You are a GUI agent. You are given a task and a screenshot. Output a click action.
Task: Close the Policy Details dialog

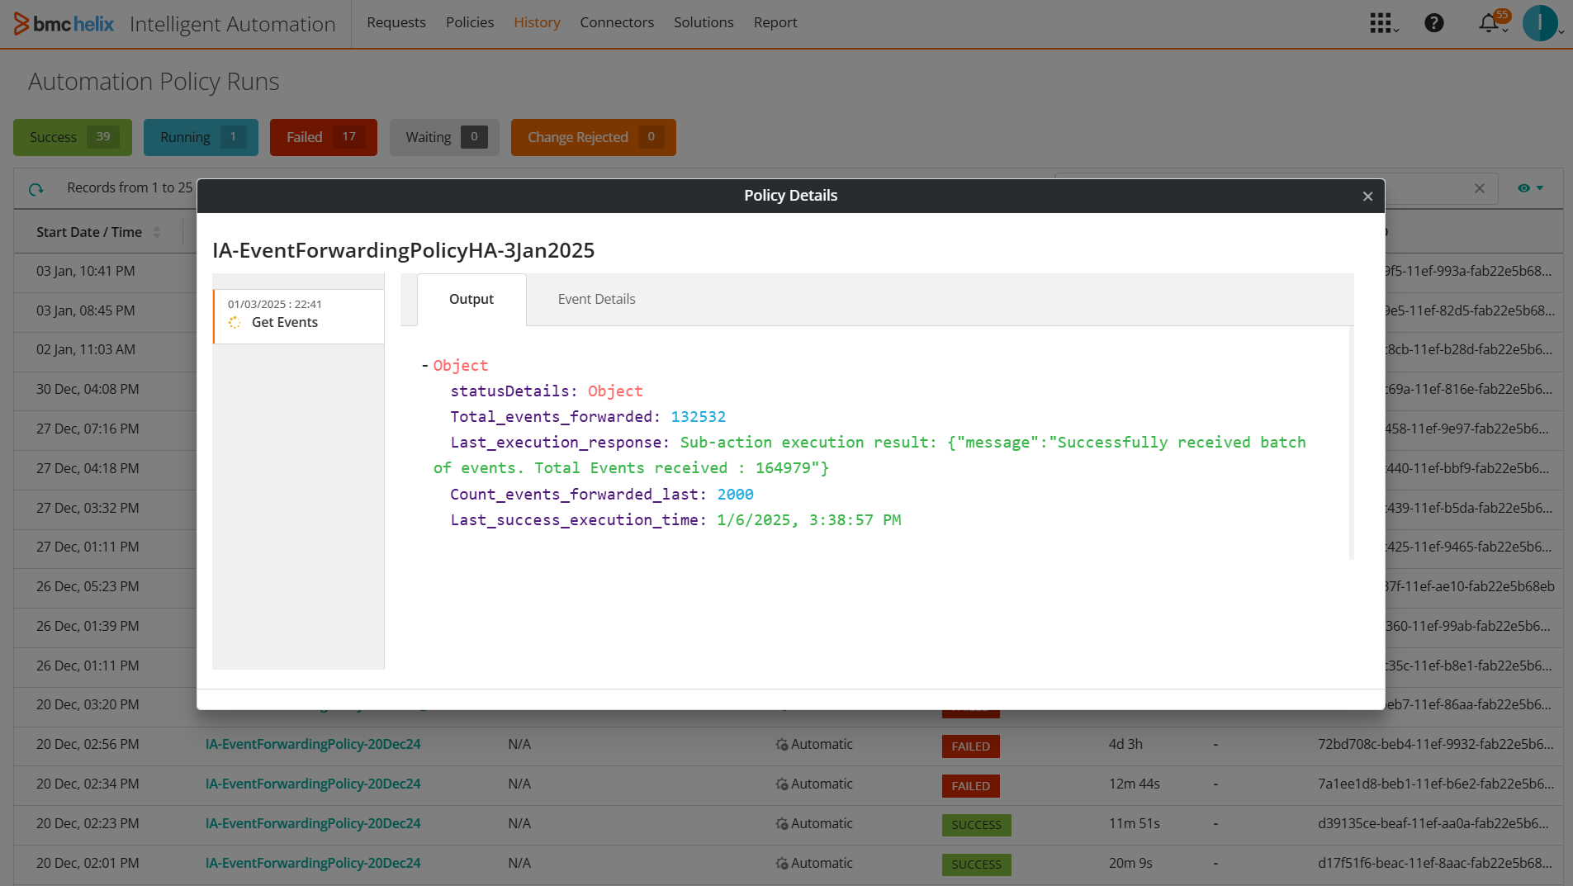1367,197
